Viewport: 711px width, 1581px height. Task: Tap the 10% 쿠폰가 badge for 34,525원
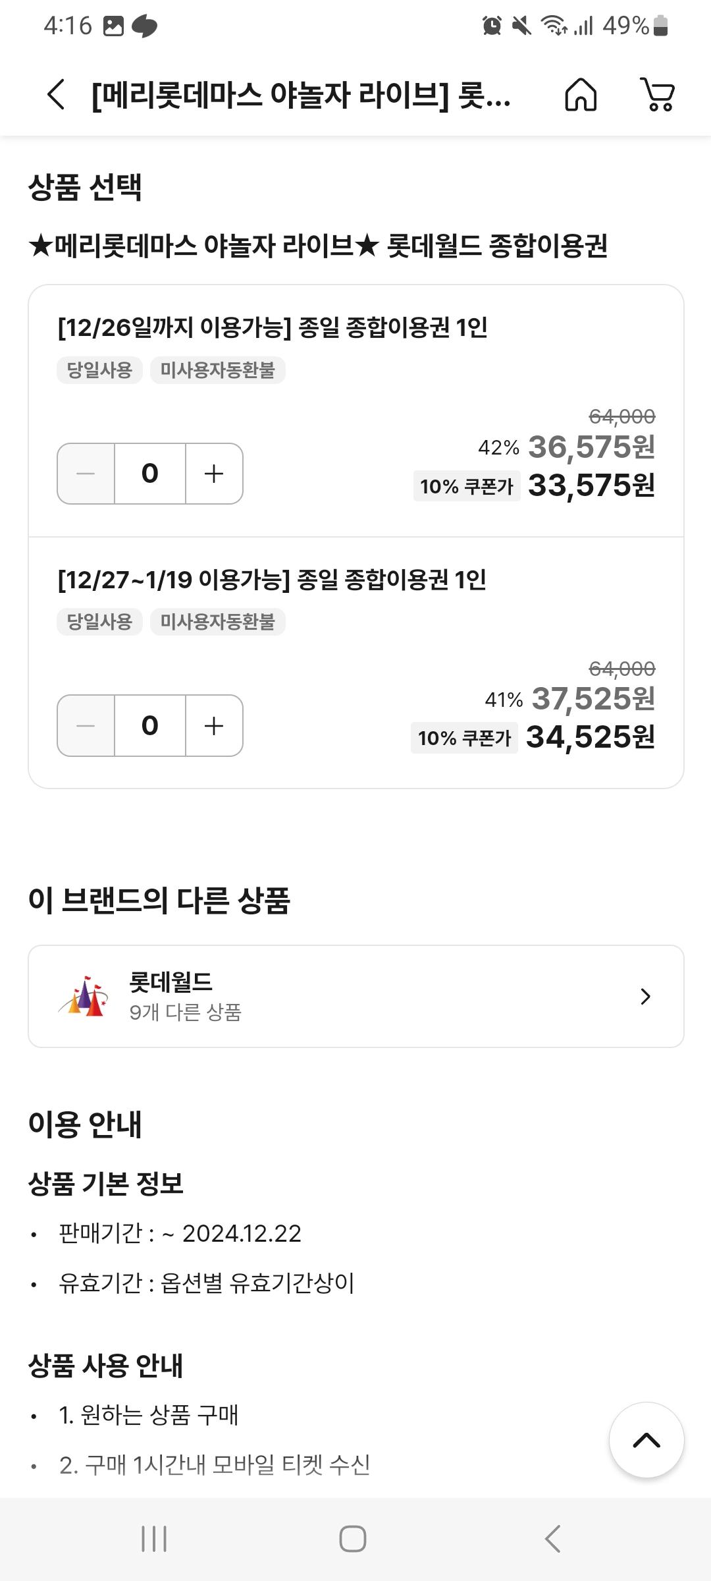pyautogui.click(x=465, y=738)
